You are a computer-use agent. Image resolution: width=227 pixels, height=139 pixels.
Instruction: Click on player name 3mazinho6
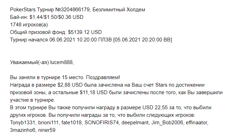(x=23, y=130)
